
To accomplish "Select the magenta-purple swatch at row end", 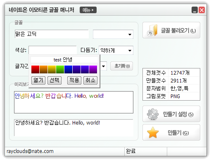I will coord(93,69).
